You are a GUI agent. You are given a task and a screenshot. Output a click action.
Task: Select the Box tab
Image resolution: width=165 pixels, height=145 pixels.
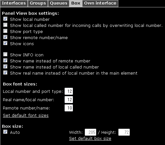pos(76,3)
